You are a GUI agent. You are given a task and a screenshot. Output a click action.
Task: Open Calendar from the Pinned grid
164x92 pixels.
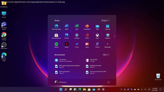click(x=108, y=27)
